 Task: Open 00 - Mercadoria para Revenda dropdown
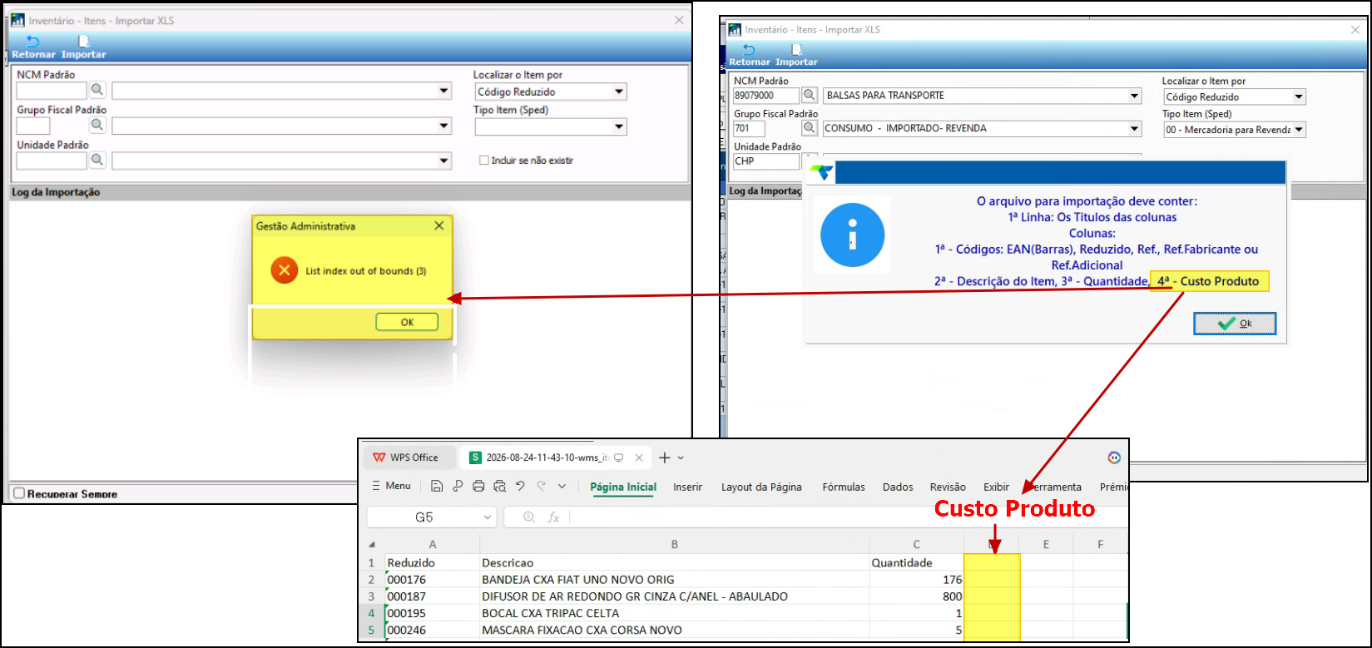click(1300, 130)
